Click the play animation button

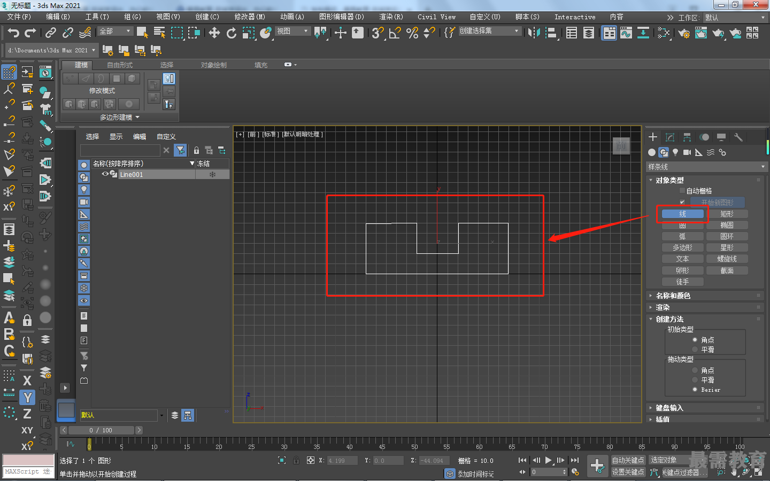coord(548,460)
